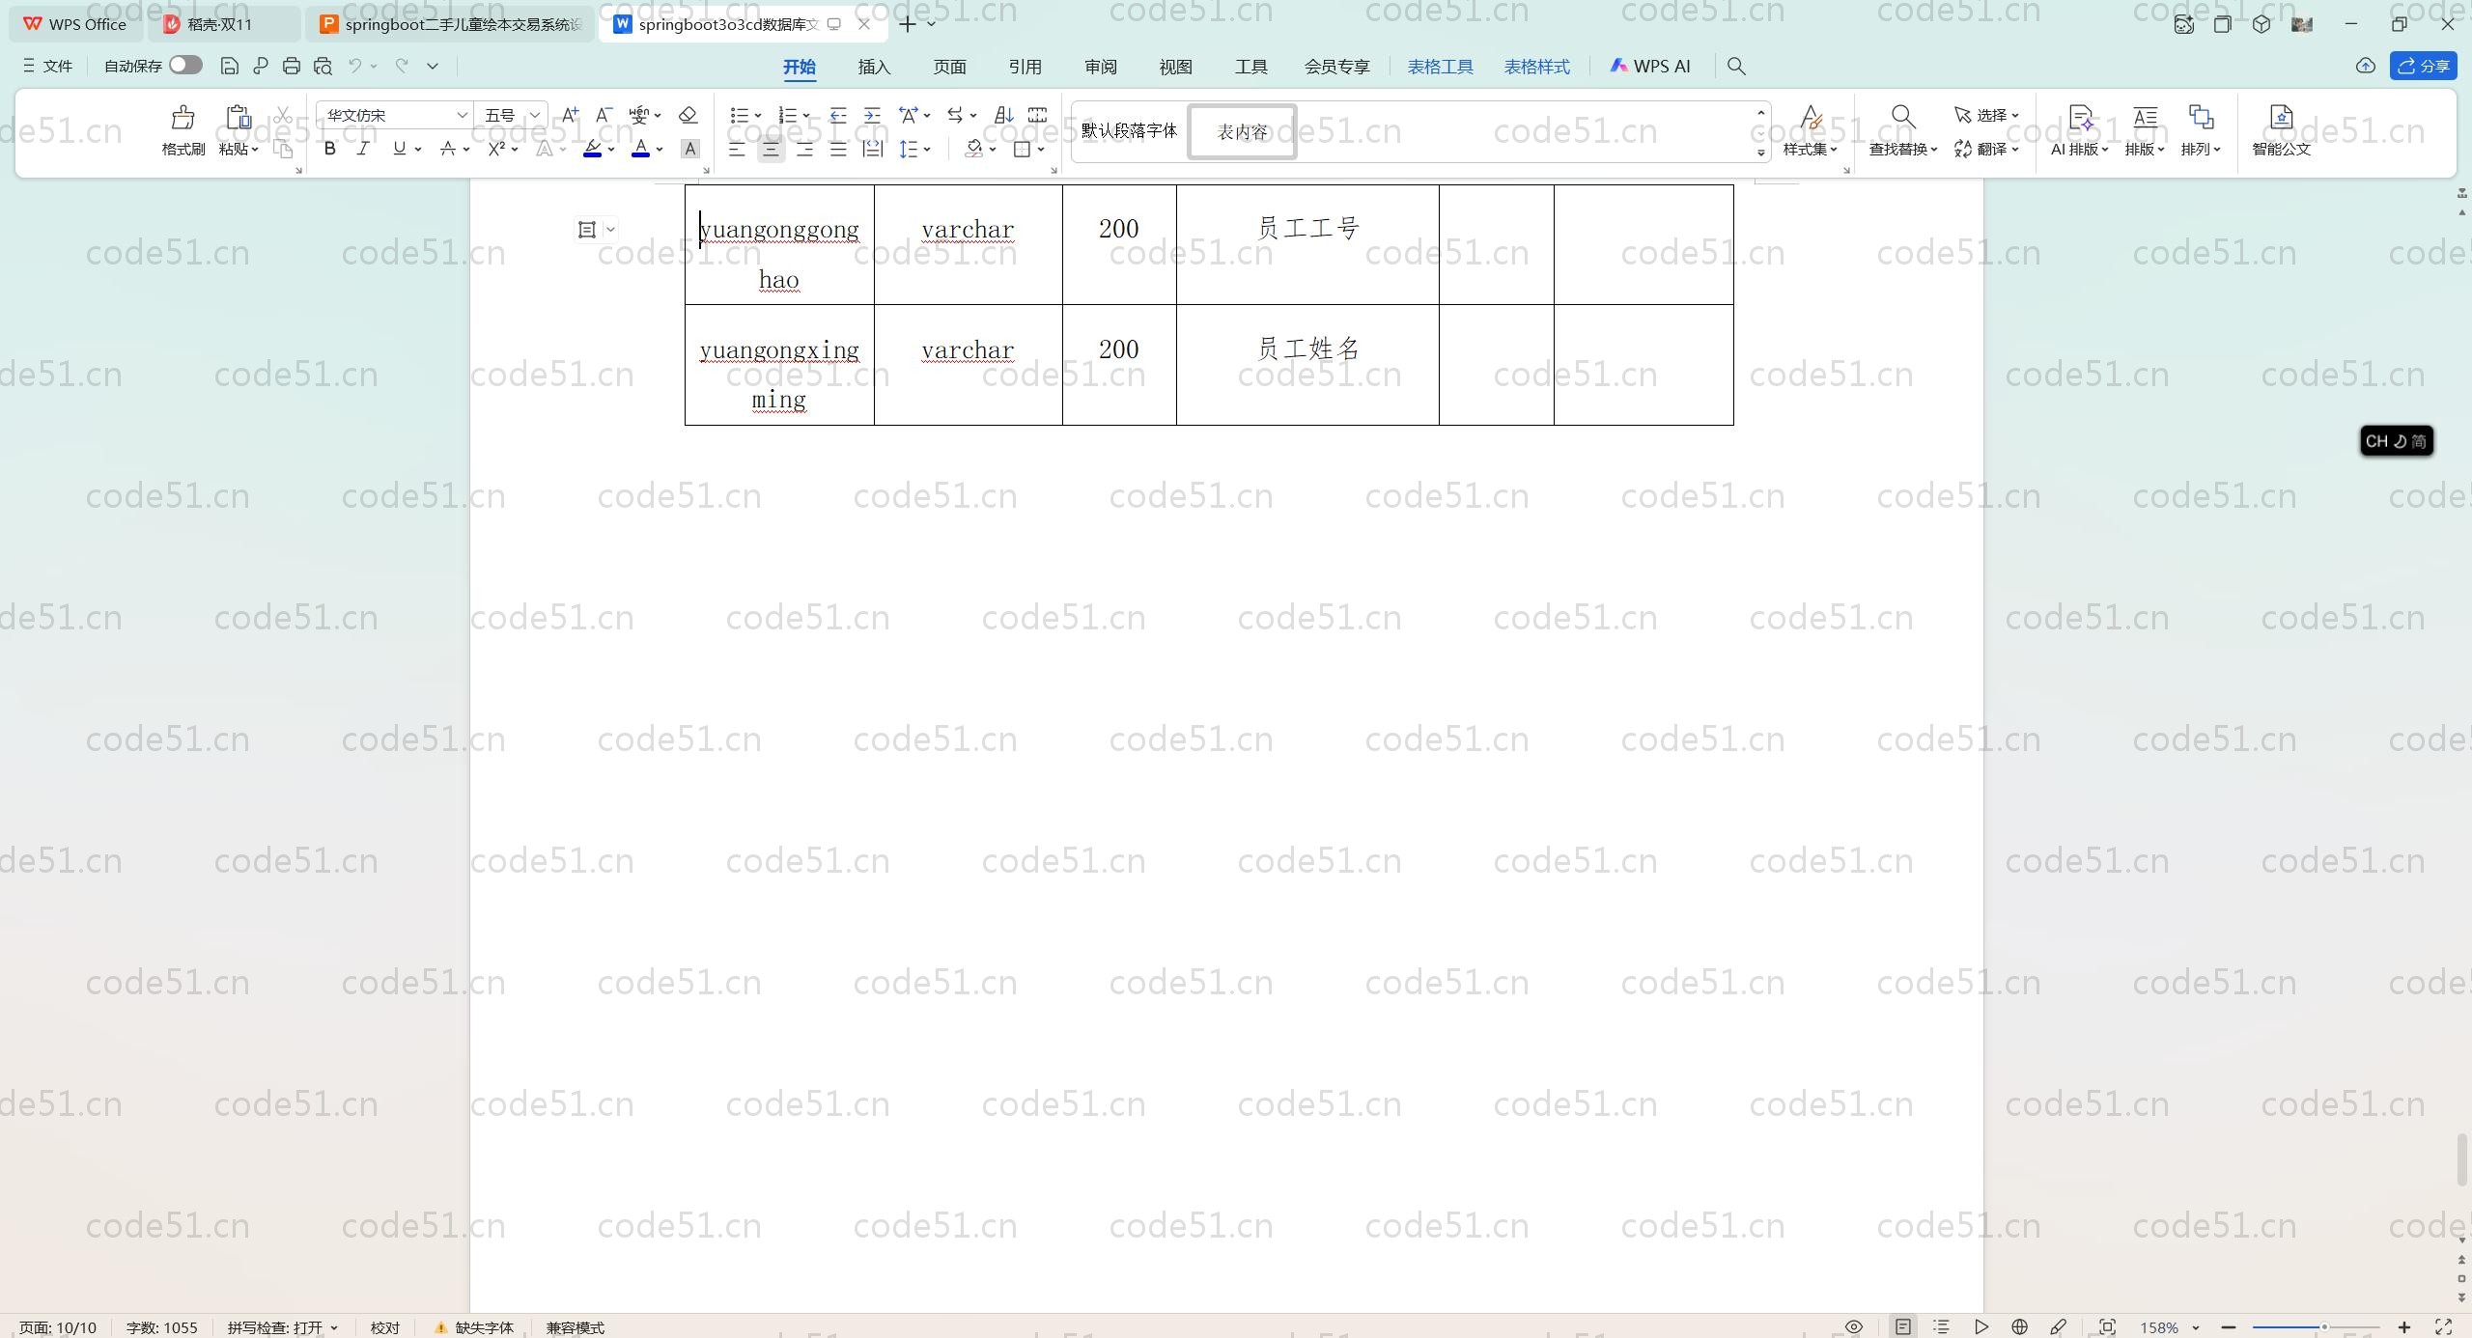Screen dimensions: 2472x1338
Task: Click the increase font size icon
Action: pyautogui.click(x=570, y=115)
